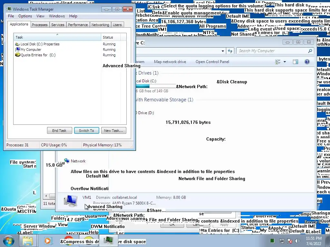Click the Search My Computer field
Viewport: 330px width, 247px height.
coord(273,51)
